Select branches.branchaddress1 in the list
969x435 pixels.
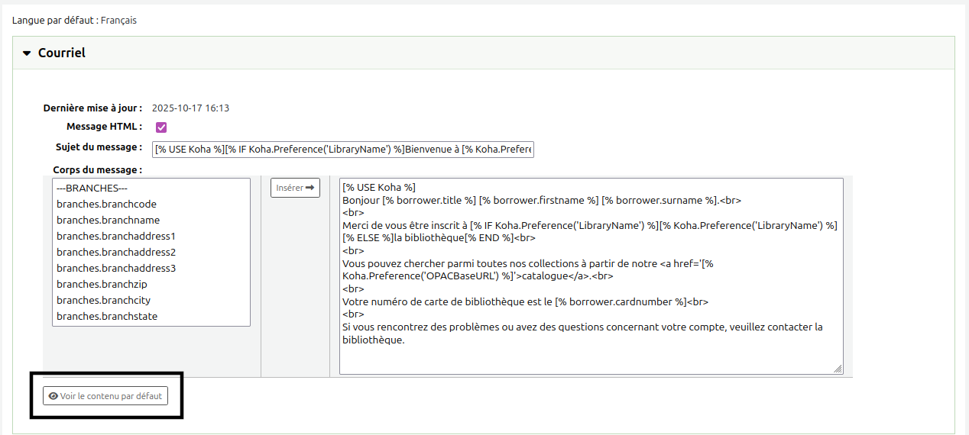(x=116, y=237)
